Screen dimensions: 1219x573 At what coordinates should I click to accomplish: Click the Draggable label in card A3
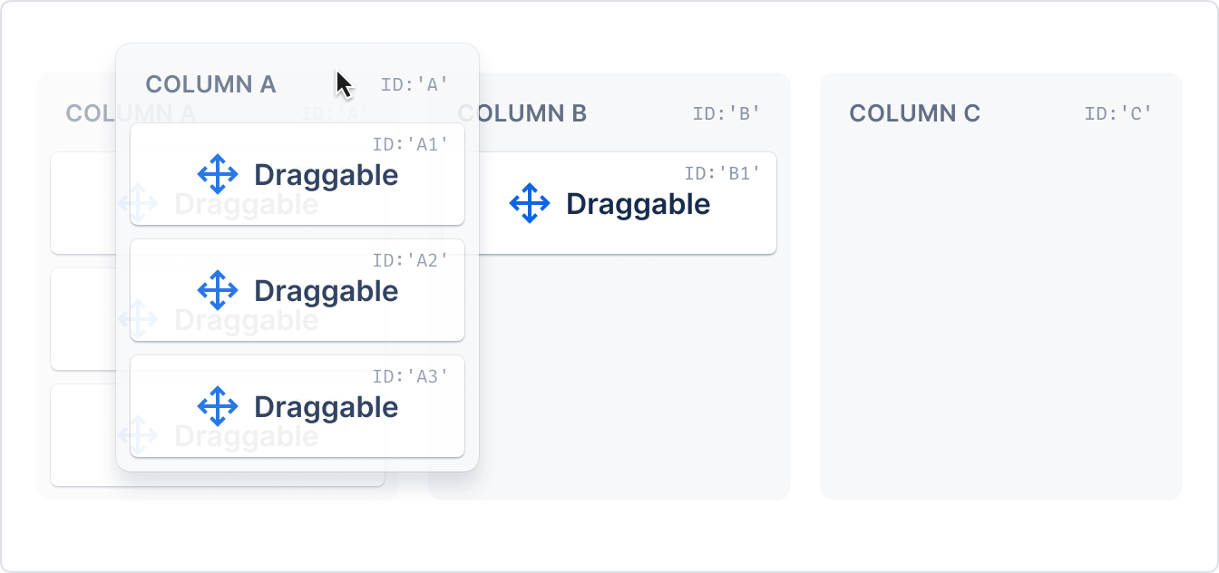326,407
